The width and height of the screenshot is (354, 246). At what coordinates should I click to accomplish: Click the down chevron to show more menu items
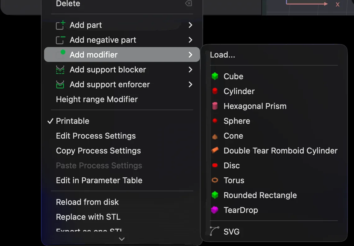[x=122, y=239]
